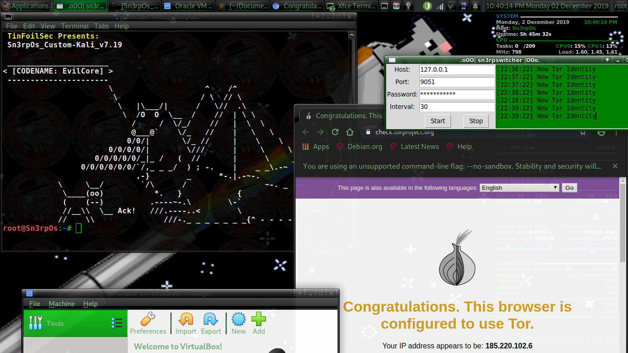
Task: Bookmark this page with the star icon
Action: pyautogui.click(x=582, y=133)
